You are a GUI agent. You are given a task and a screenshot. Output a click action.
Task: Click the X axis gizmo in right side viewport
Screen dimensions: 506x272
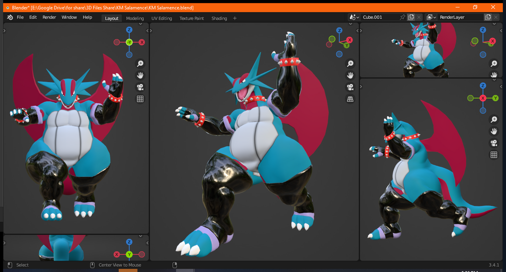483,98
